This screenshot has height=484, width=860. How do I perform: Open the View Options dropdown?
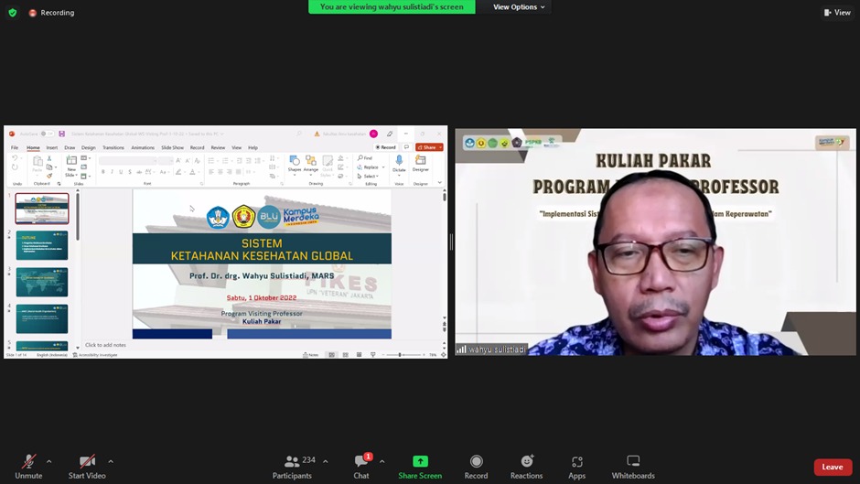click(x=519, y=7)
